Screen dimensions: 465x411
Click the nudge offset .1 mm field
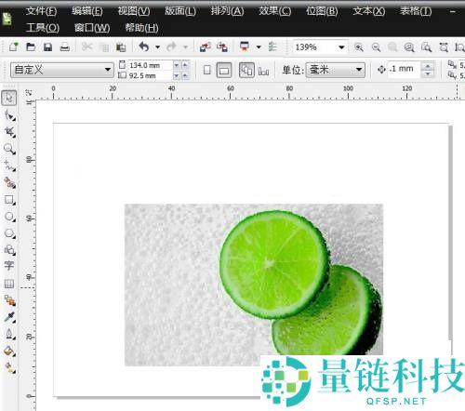tap(404, 69)
